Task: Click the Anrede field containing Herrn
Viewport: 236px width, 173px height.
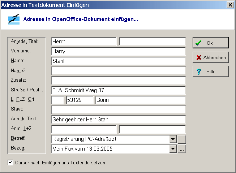Action: tap(84, 42)
